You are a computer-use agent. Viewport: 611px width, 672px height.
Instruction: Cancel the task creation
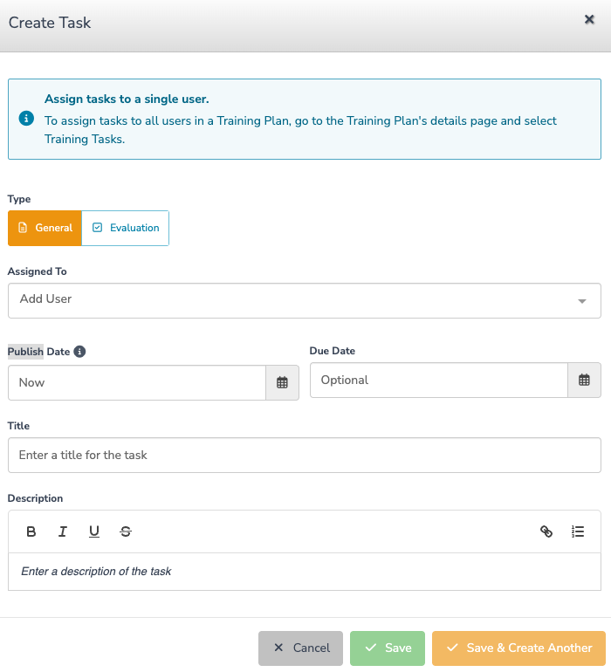(300, 648)
